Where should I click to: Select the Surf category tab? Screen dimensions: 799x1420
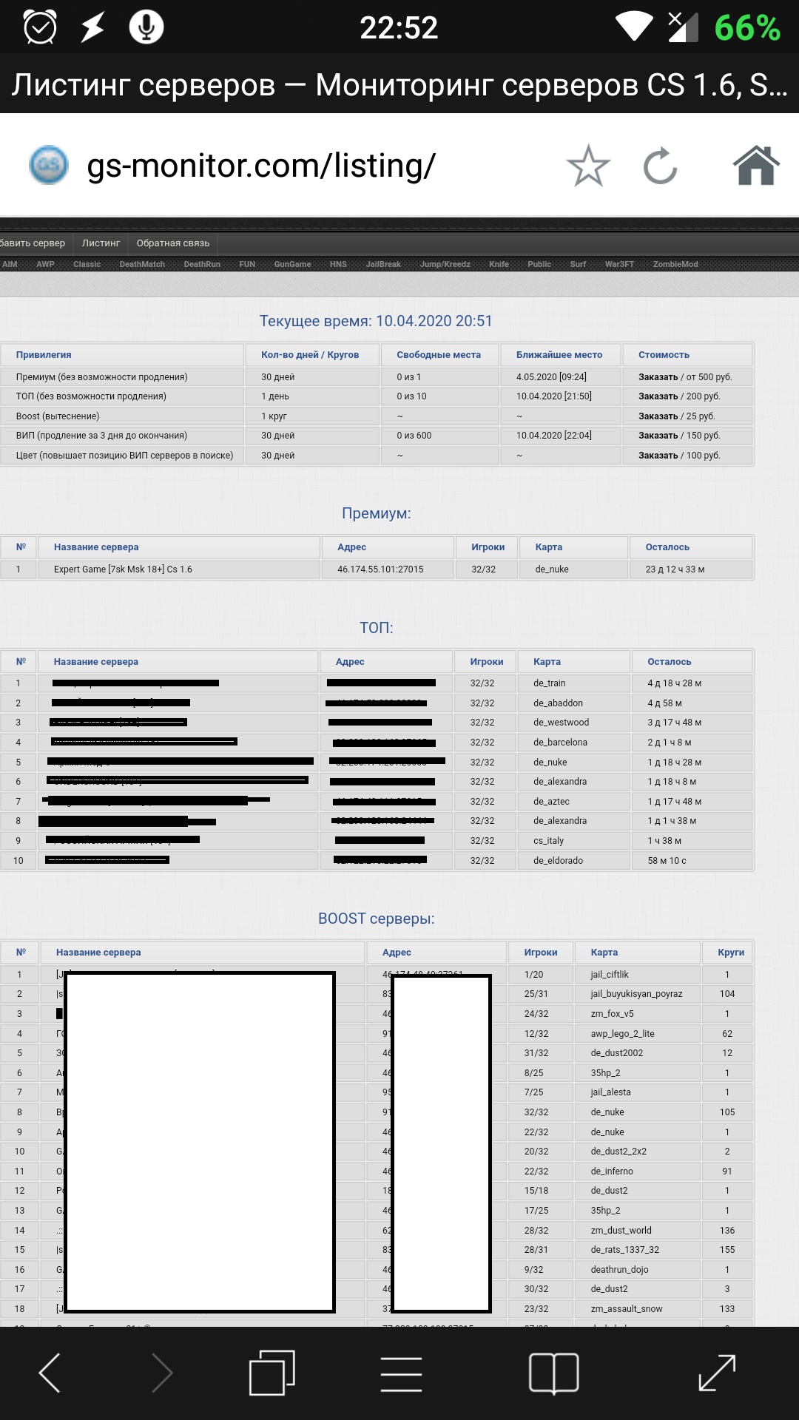(x=578, y=264)
